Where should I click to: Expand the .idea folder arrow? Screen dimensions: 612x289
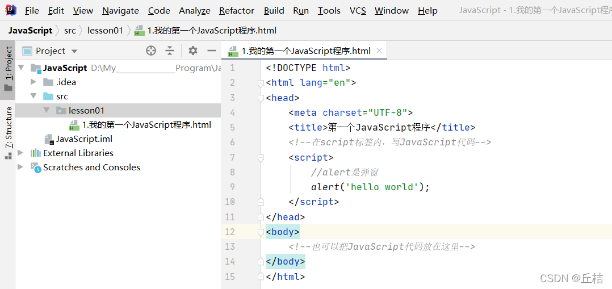(x=34, y=82)
